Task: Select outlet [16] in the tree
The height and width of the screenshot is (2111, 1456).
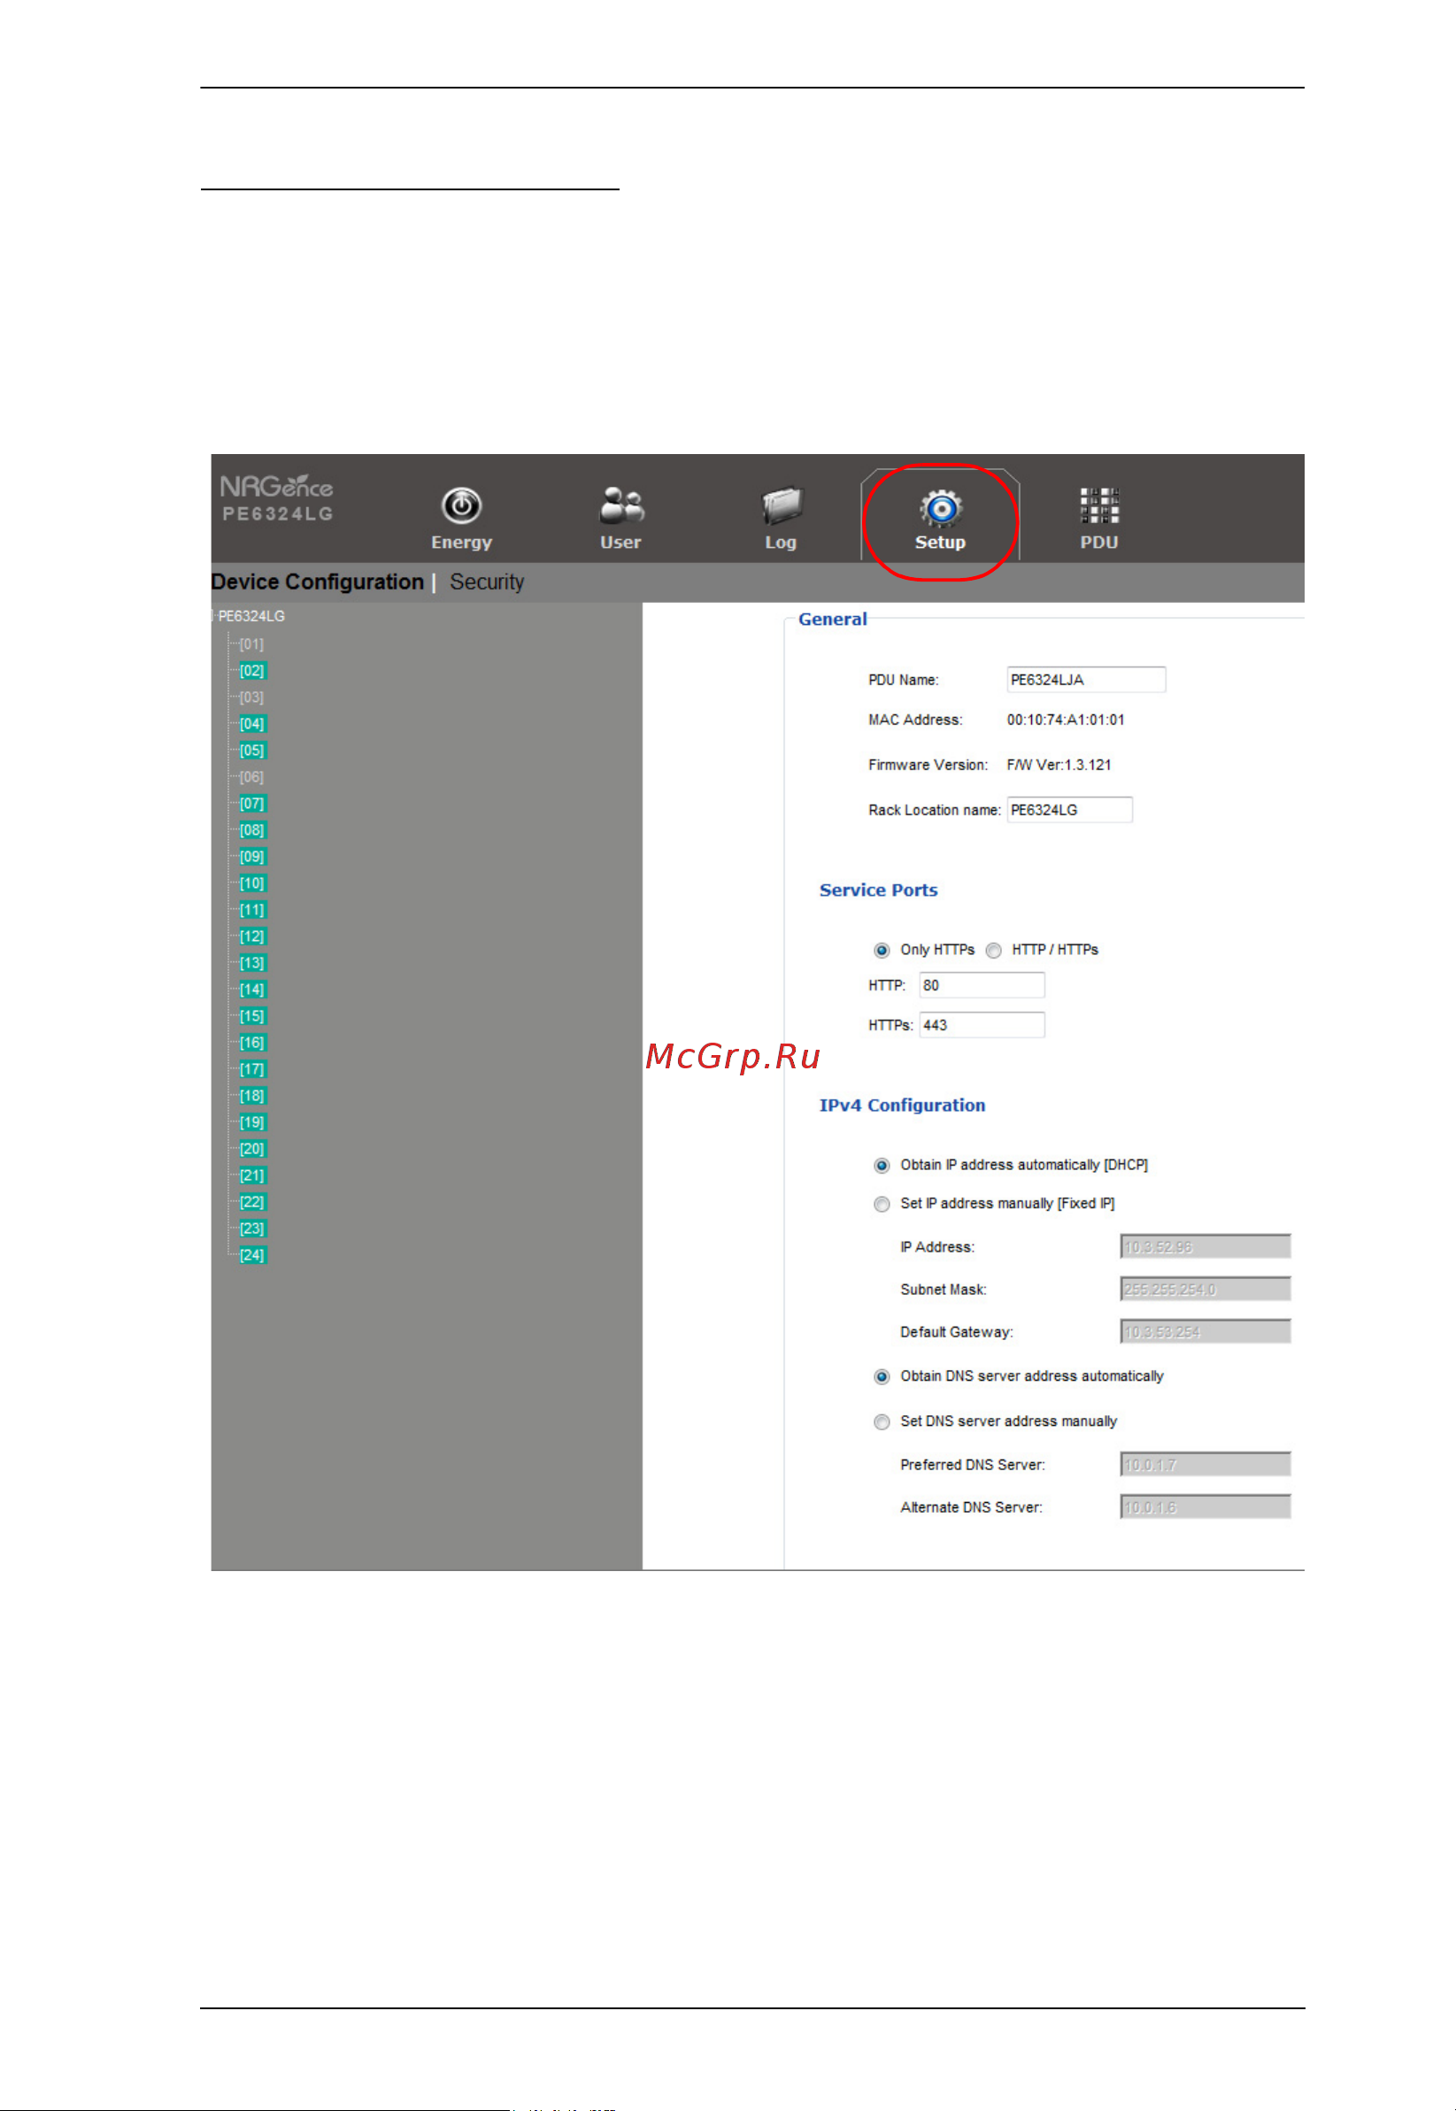Action: click(251, 1043)
